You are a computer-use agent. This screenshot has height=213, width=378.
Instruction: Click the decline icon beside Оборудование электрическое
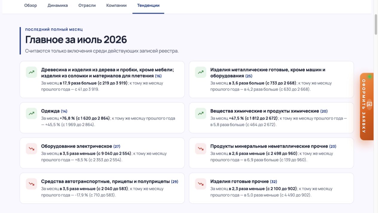[31, 149]
